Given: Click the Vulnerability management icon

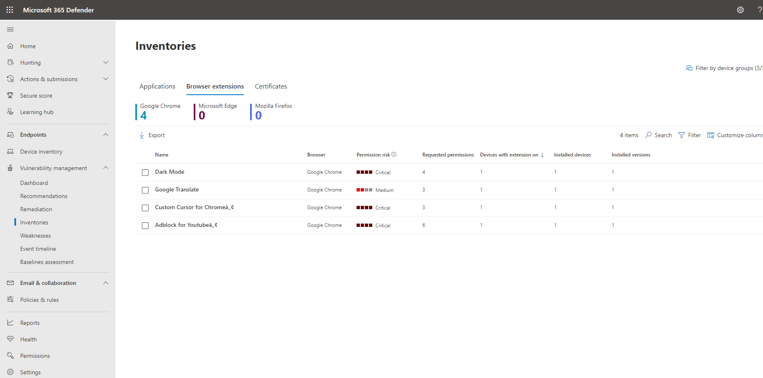Looking at the screenshot, I should coord(10,168).
